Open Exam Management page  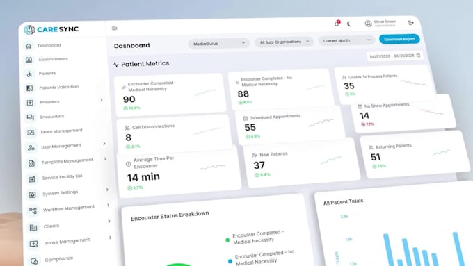point(61,131)
